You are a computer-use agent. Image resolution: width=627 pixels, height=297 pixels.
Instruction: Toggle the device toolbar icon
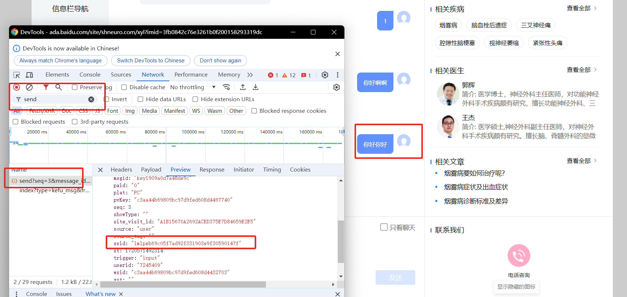[29, 75]
